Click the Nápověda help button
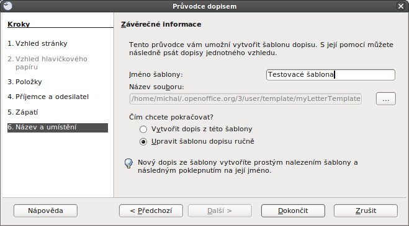This screenshot has width=409, height=226. click(x=46, y=211)
